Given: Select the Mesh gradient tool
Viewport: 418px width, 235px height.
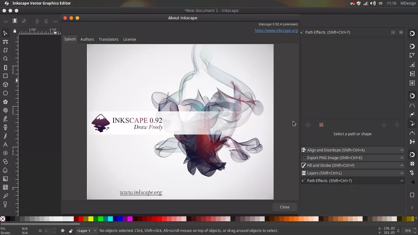Looking at the screenshot, I should pos(5,187).
